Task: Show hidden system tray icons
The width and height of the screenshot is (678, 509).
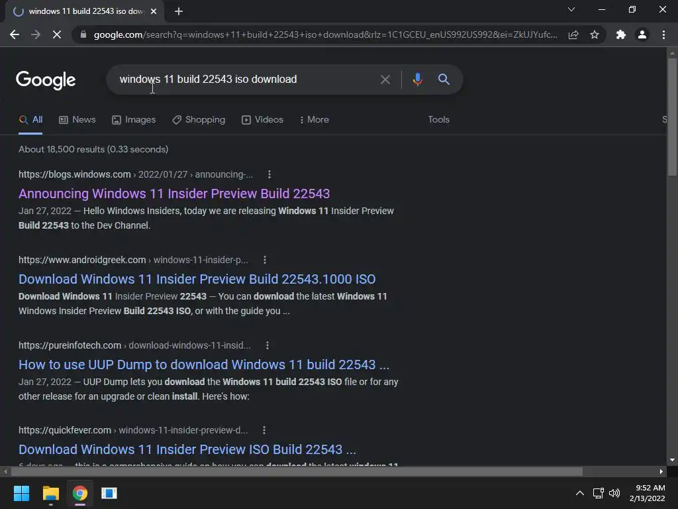Action: (580, 493)
